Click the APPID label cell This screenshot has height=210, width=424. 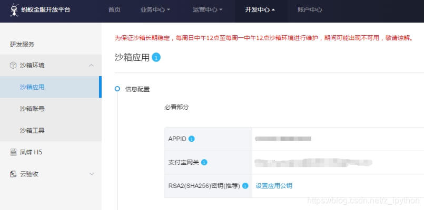click(208, 139)
